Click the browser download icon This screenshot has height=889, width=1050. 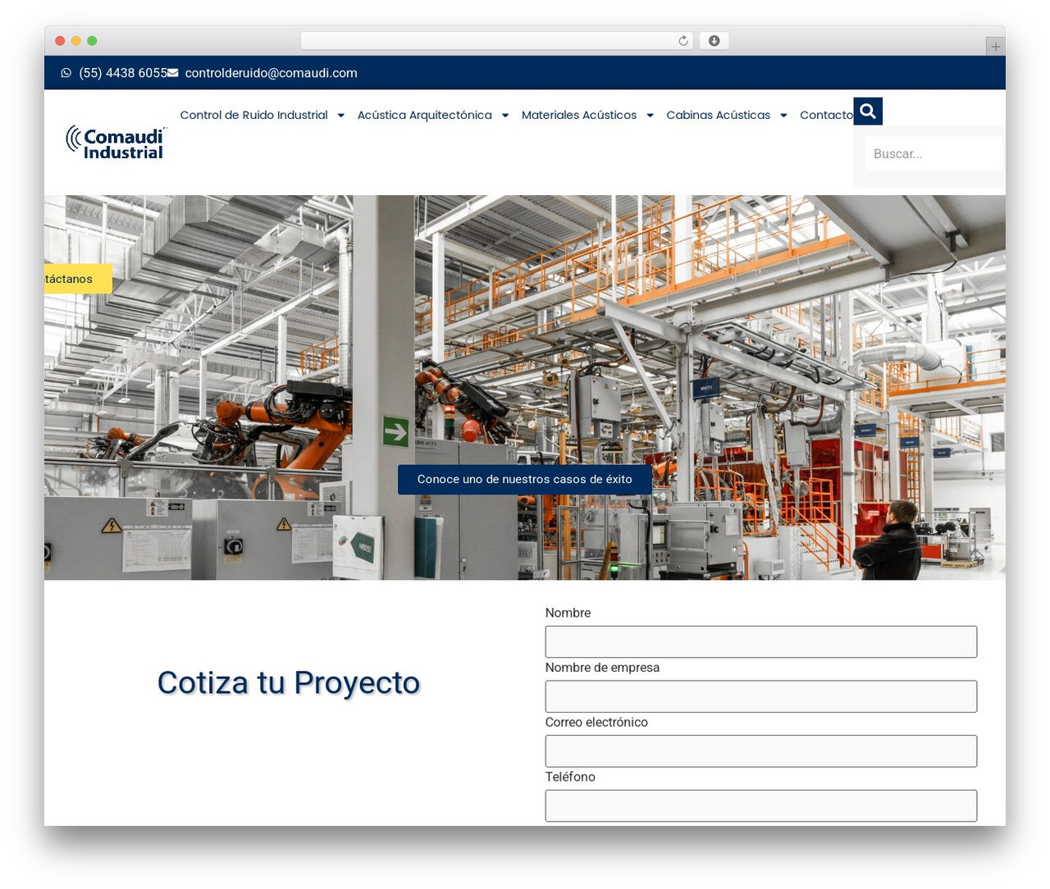[714, 41]
